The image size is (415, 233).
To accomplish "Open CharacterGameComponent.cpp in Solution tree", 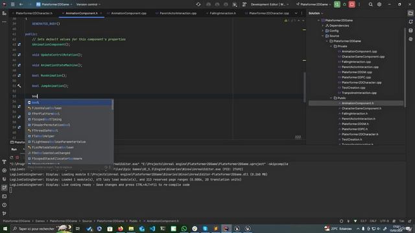I will pyautogui.click(x=363, y=56).
